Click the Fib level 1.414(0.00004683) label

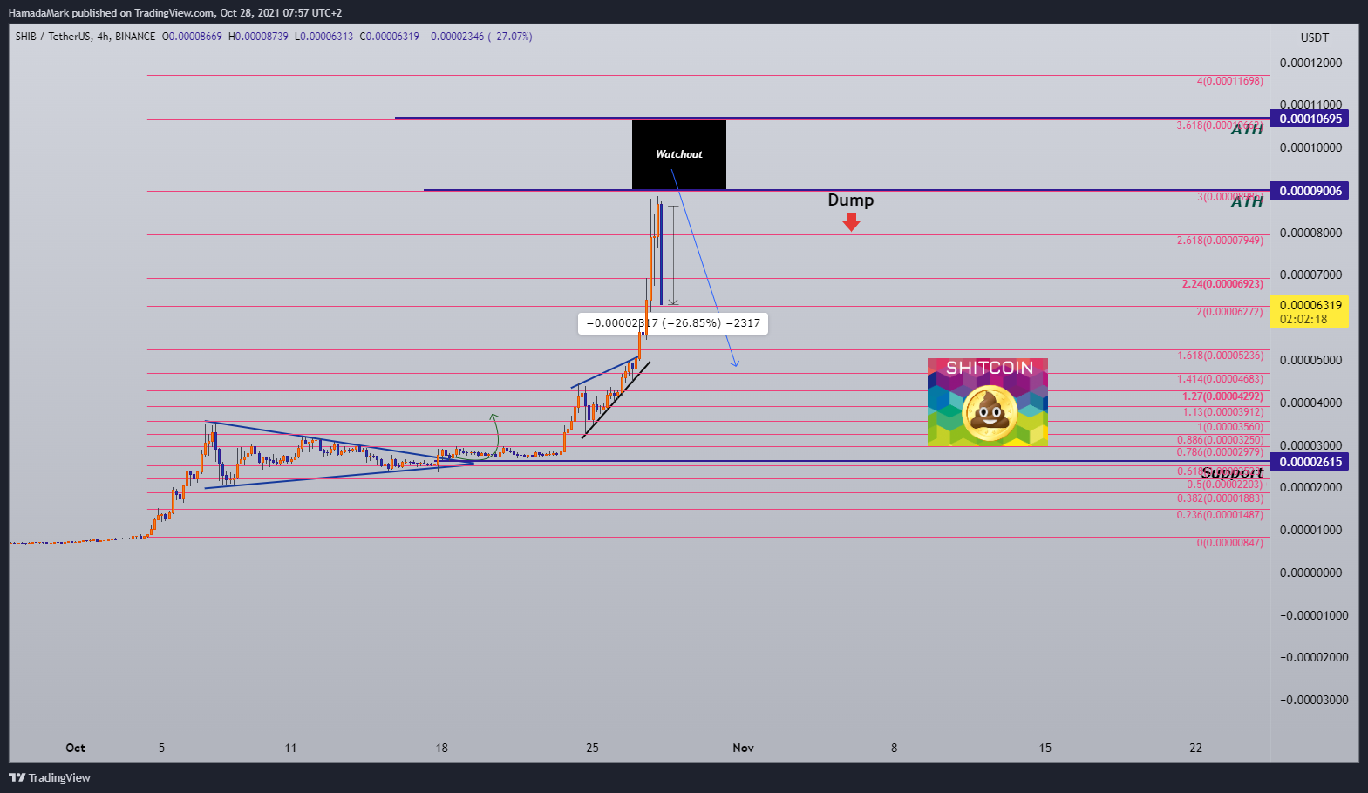point(1220,379)
